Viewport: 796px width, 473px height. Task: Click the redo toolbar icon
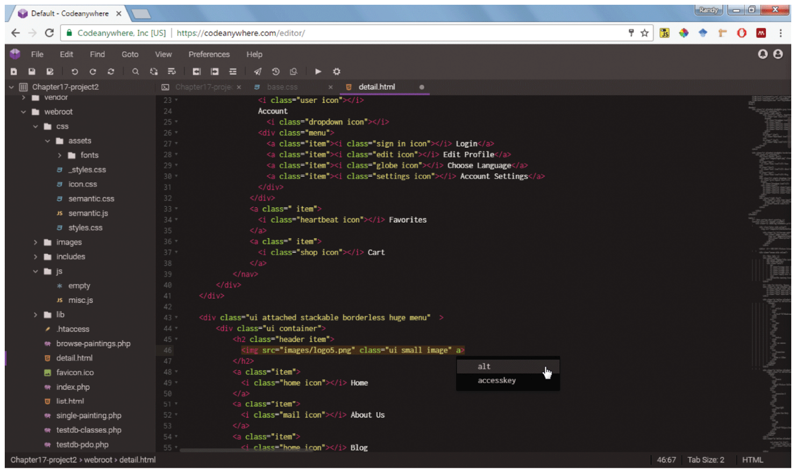(93, 71)
